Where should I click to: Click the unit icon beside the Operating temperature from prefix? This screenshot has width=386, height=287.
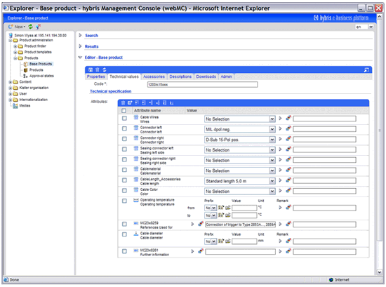(221, 208)
